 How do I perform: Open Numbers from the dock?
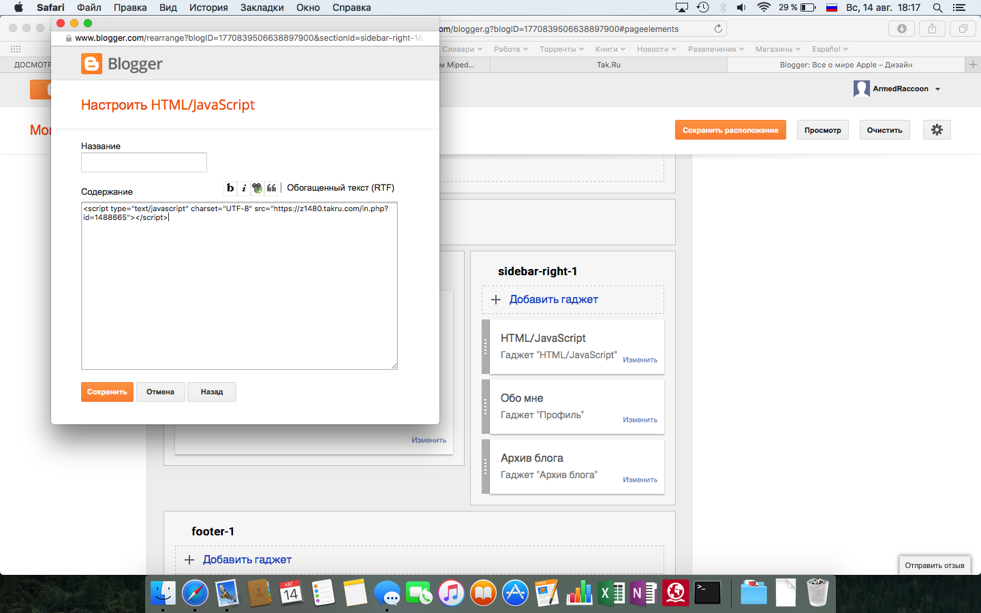[579, 593]
